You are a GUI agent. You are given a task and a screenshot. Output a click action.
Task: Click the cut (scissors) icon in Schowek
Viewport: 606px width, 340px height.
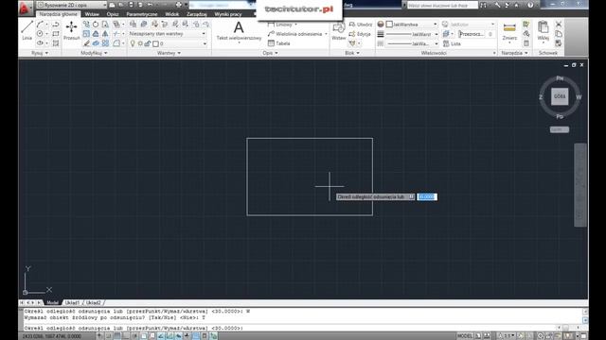point(559,25)
